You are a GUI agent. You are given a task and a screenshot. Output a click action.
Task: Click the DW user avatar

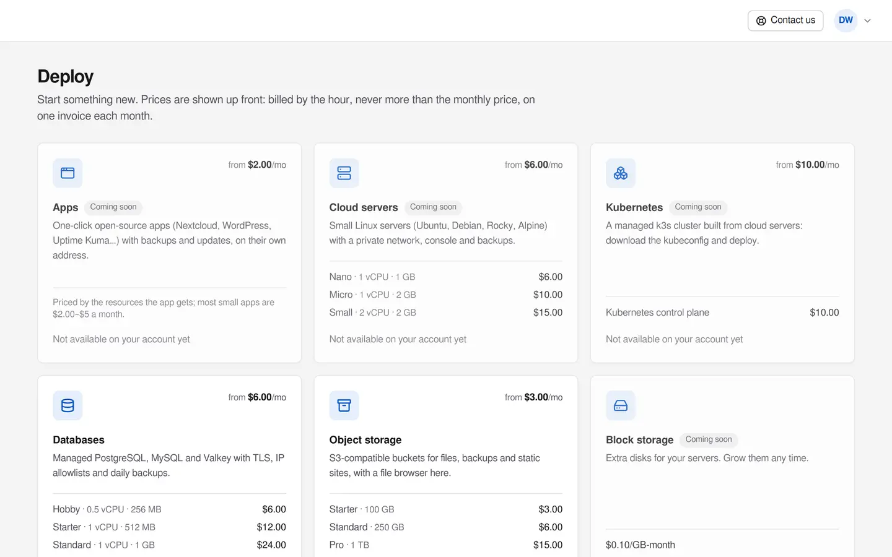tap(846, 20)
